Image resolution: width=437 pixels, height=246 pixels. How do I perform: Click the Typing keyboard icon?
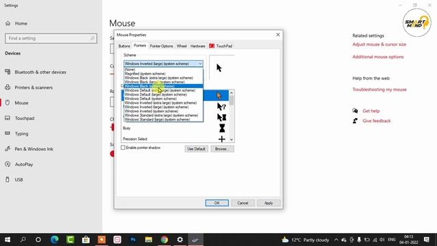pyautogui.click(x=8, y=134)
